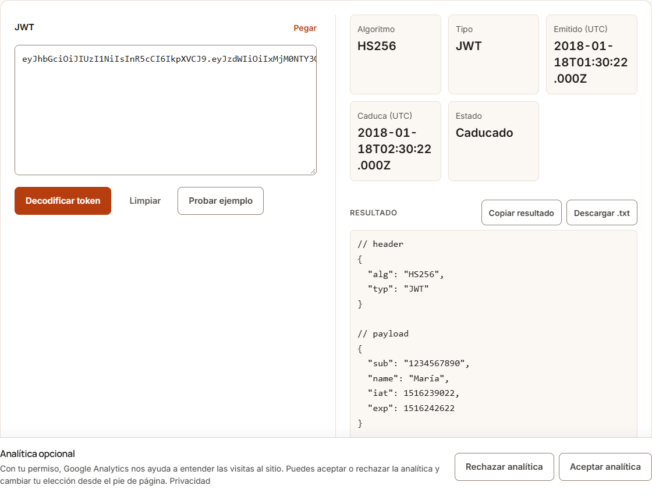Image resolution: width=652 pixels, height=496 pixels.
Task: Copy the output with Copiar resultado
Action: (522, 213)
